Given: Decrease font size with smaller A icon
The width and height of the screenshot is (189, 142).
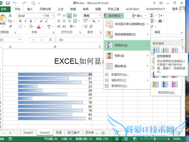Looking at the screenshot, I should point(46,21).
